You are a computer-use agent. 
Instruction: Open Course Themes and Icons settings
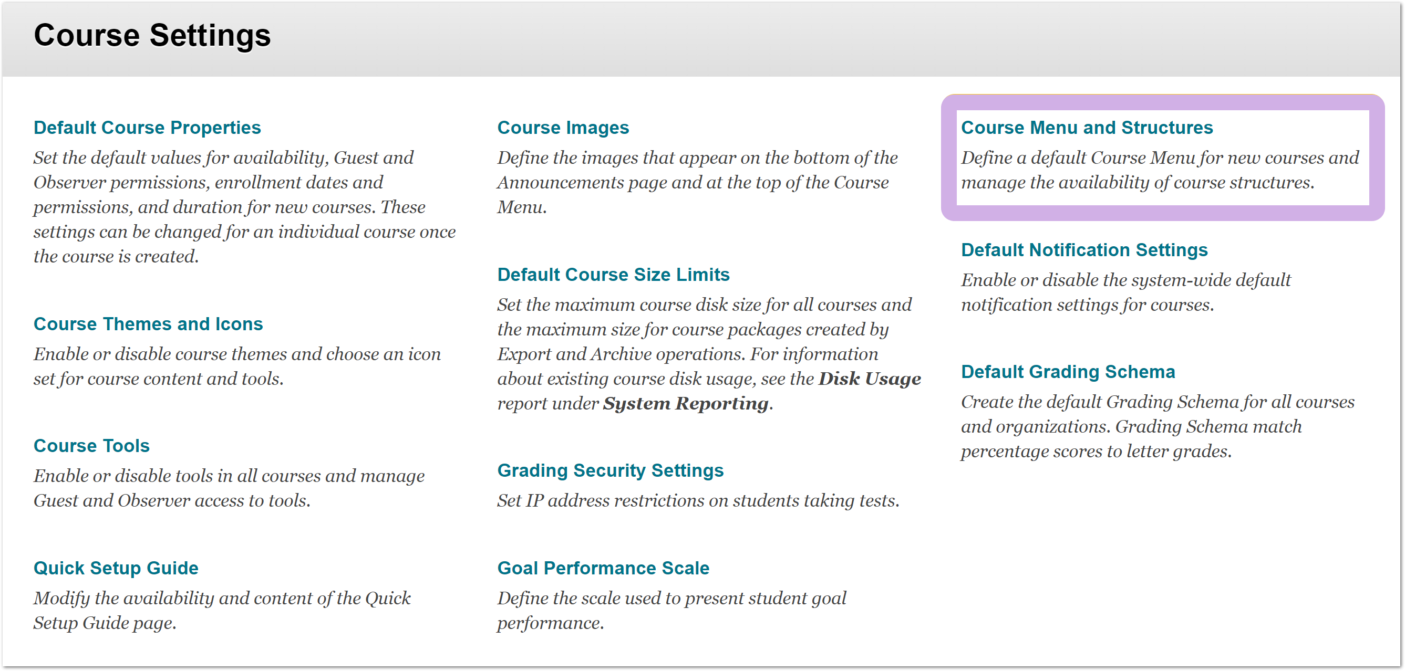click(148, 324)
